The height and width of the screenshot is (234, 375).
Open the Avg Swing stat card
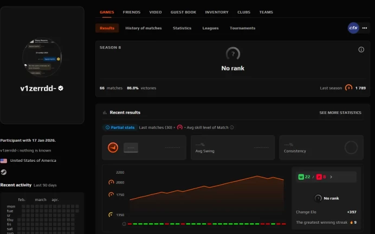(232, 148)
